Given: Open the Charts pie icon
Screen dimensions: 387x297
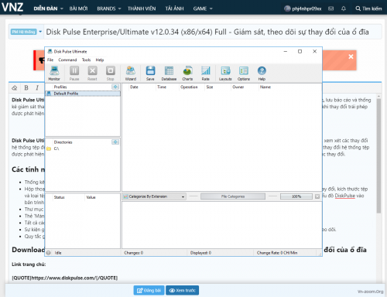Looking at the screenshot, I should tap(187, 73).
